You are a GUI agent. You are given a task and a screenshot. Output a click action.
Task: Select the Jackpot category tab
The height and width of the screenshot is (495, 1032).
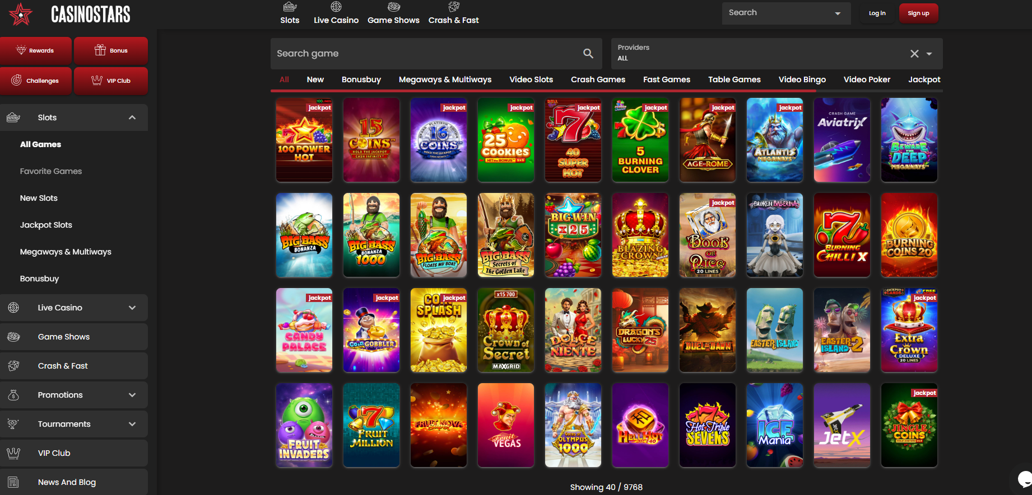point(924,79)
